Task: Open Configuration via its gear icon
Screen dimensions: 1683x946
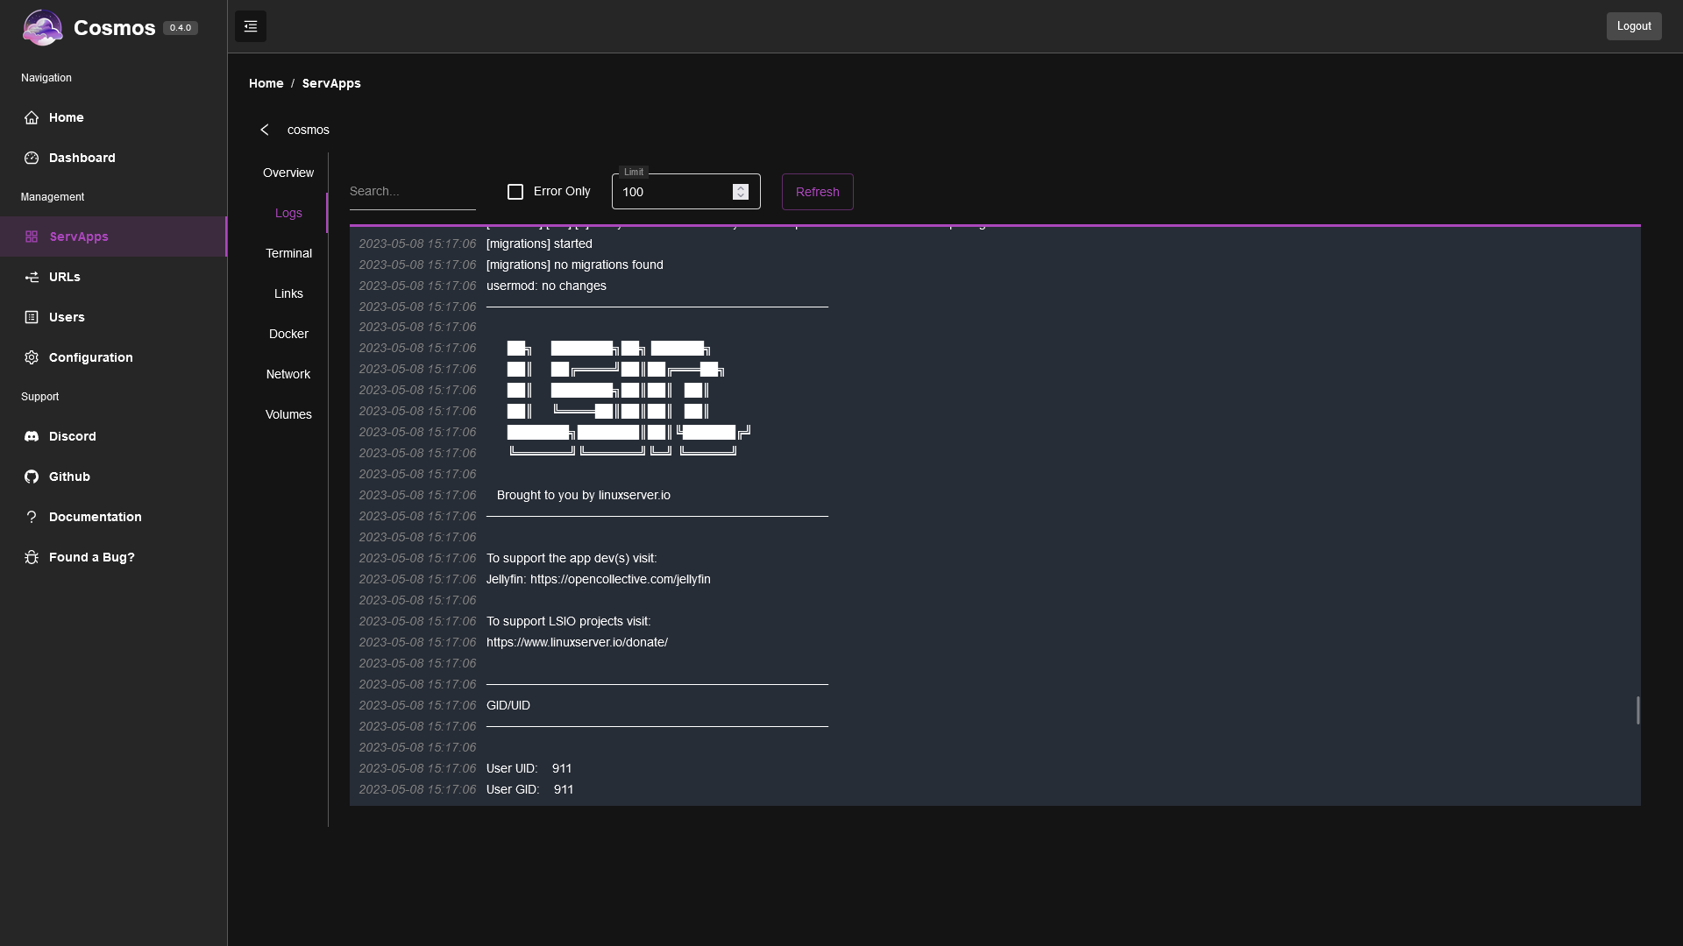Action: tap(32, 357)
